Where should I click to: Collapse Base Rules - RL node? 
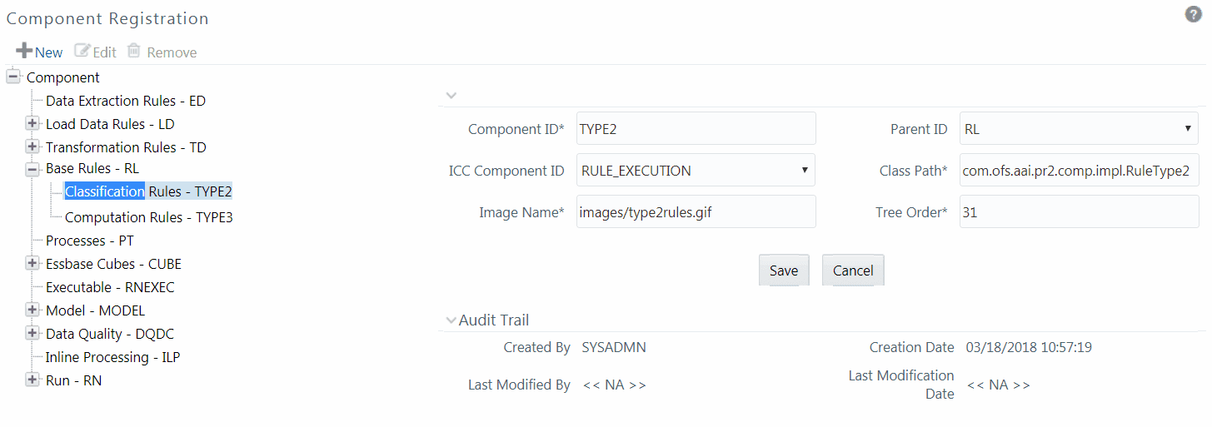point(32,169)
